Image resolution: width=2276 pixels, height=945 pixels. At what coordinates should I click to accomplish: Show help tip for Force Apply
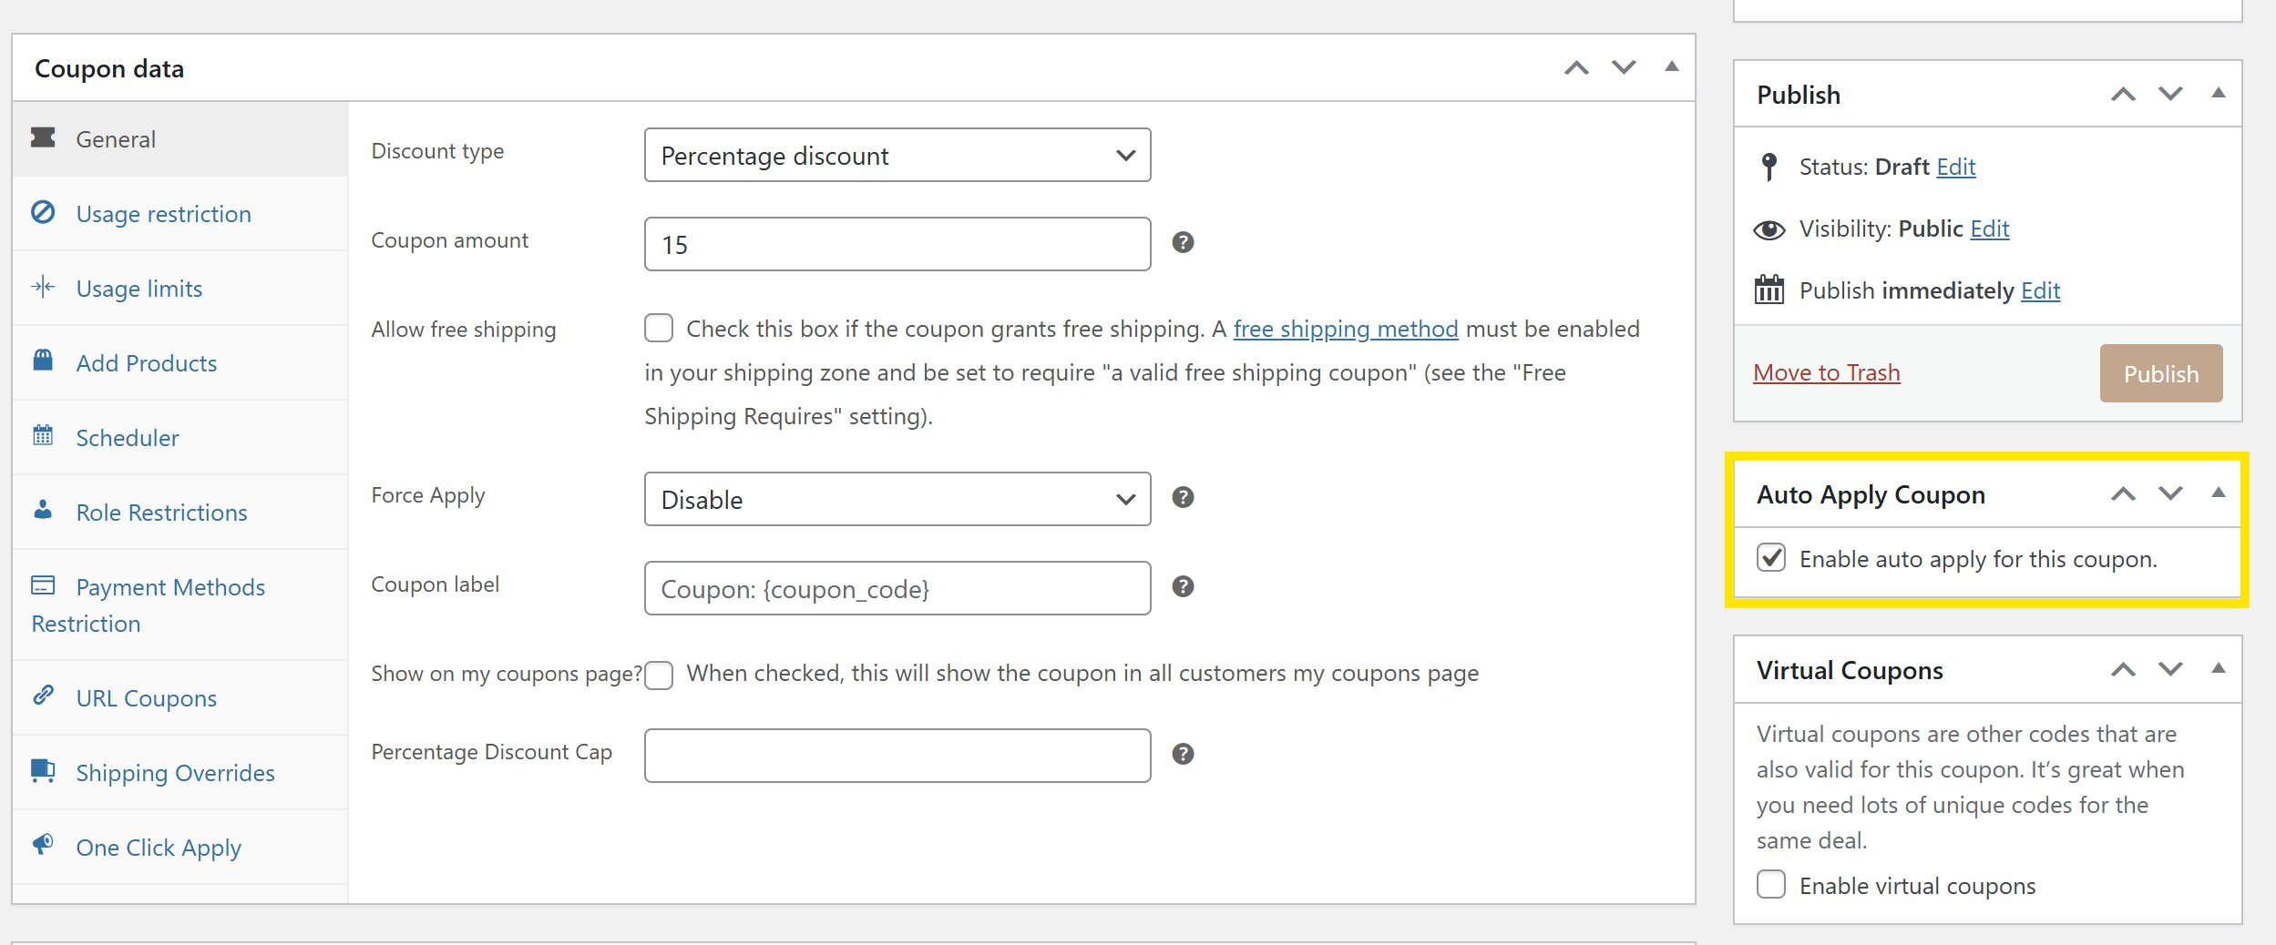click(1183, 497)
